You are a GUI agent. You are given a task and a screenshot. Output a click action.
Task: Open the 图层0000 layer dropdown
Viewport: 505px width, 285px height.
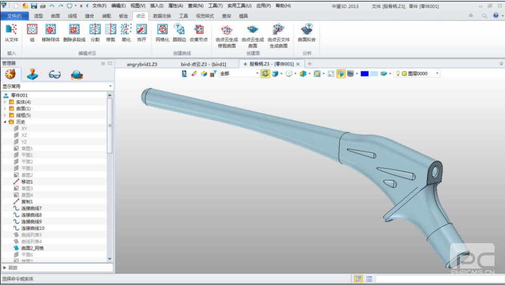point(437,74)
